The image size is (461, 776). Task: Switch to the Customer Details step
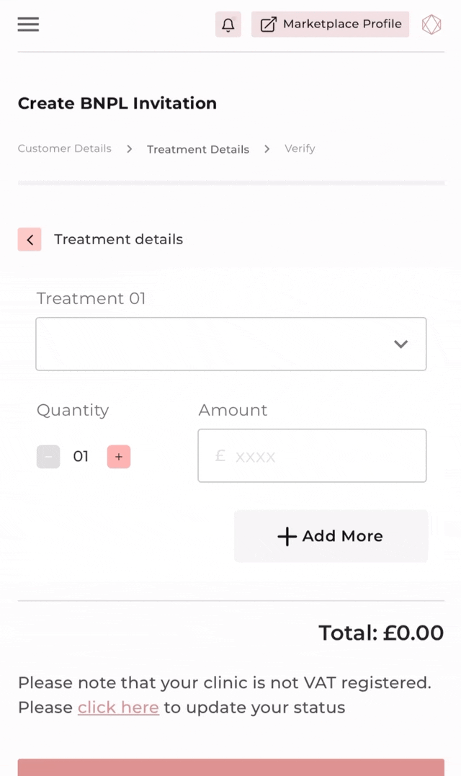pos(64,148)
